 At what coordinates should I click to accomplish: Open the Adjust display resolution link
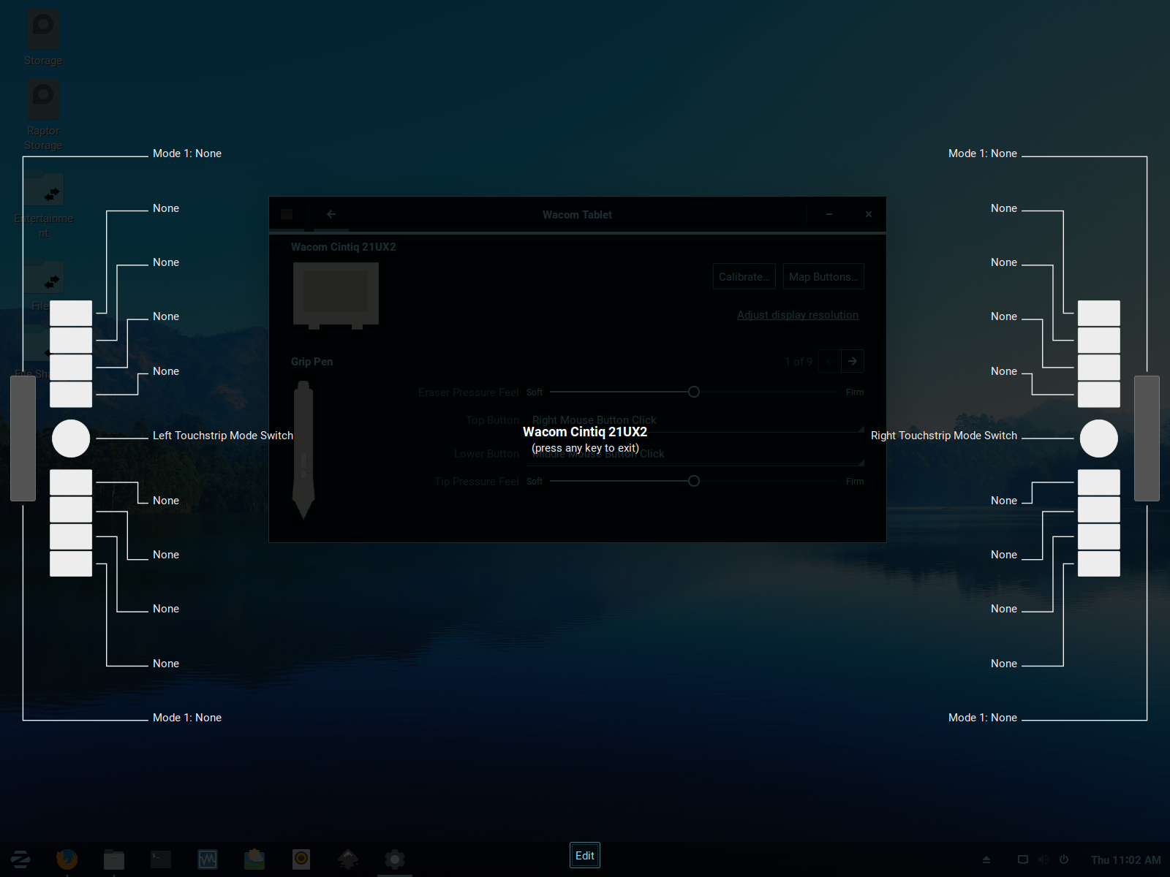tap(798, 315)
